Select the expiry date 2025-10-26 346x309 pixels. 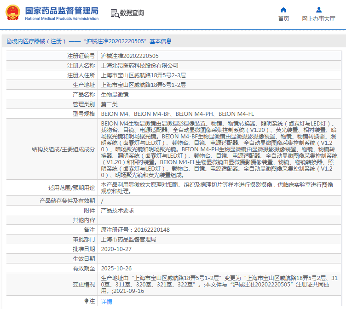[x=116, y=268]
